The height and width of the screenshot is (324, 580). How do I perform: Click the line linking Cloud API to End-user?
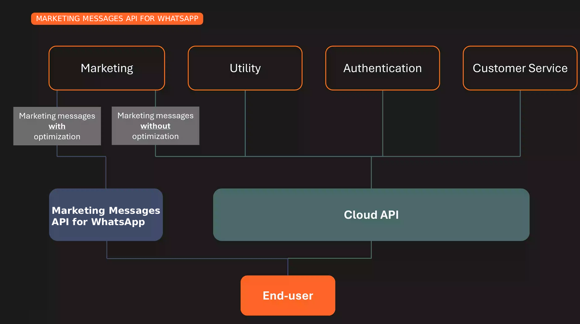point(371,250)
